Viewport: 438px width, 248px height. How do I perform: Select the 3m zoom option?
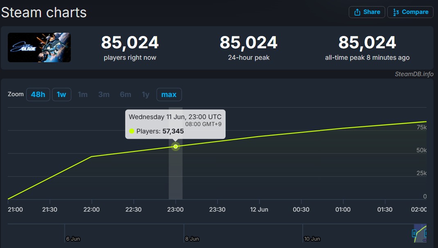point(104,95)
